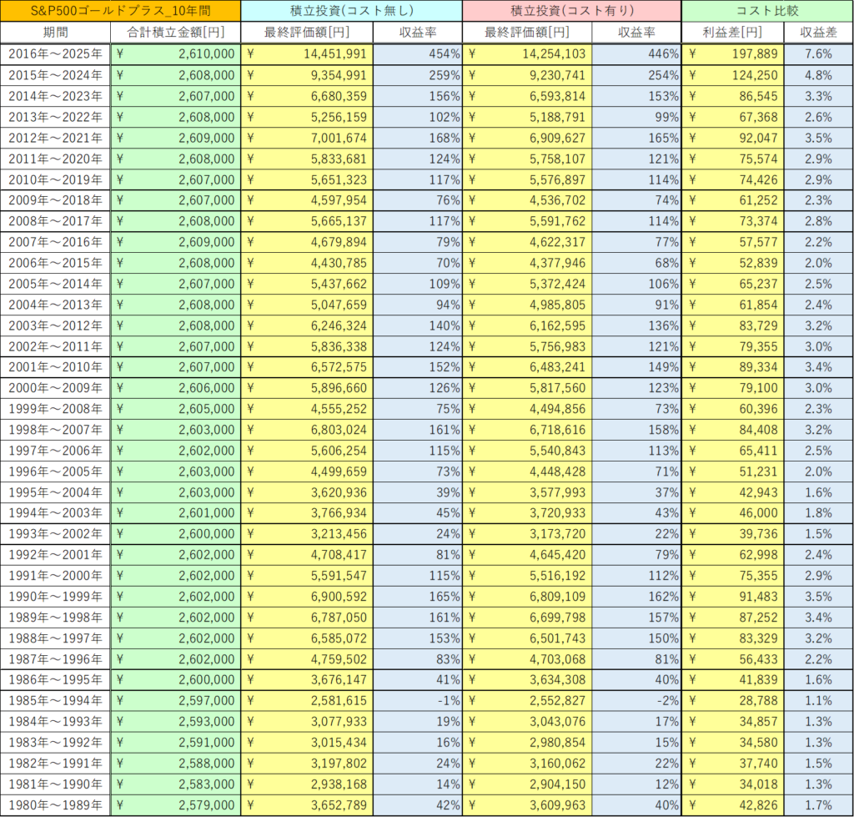Screen dimensions: 854x817
Task: Select the 積立投資(コスト有り) header cell
Action: coord(571,11)
